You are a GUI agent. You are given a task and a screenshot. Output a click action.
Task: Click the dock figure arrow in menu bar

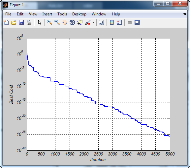point(184,14)
